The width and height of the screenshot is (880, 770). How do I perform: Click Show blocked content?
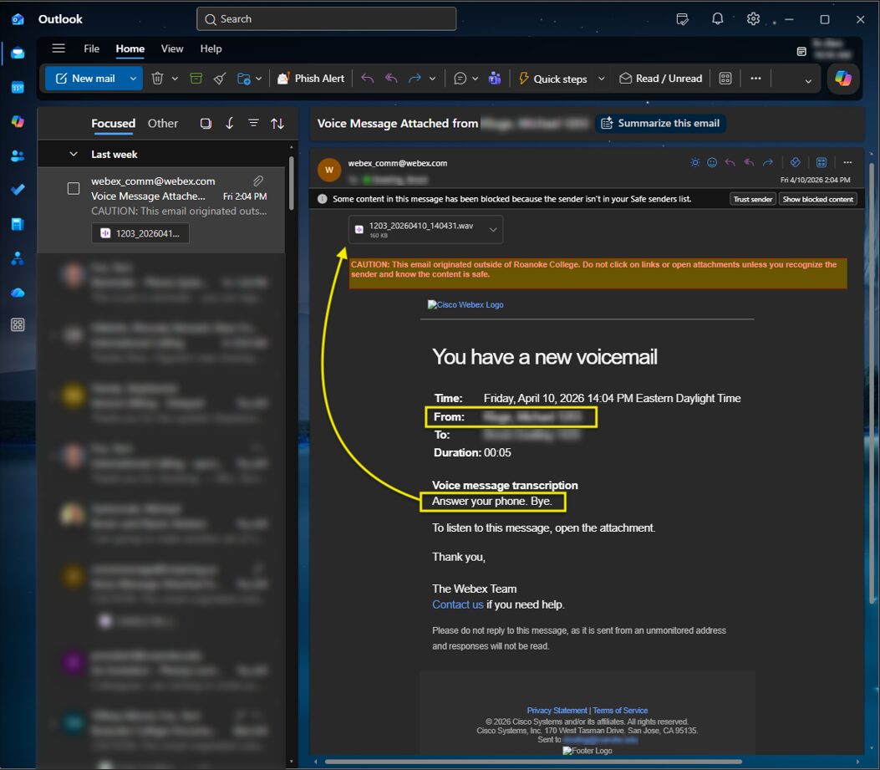coord(817,199)
